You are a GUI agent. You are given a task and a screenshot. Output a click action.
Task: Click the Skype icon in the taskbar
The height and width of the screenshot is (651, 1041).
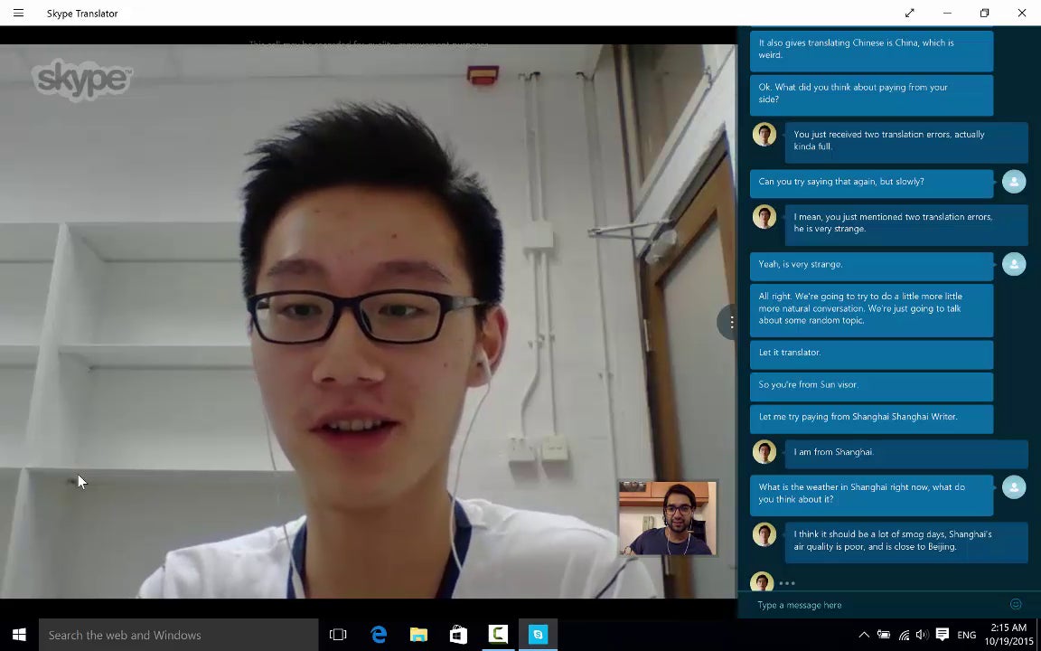538,635
